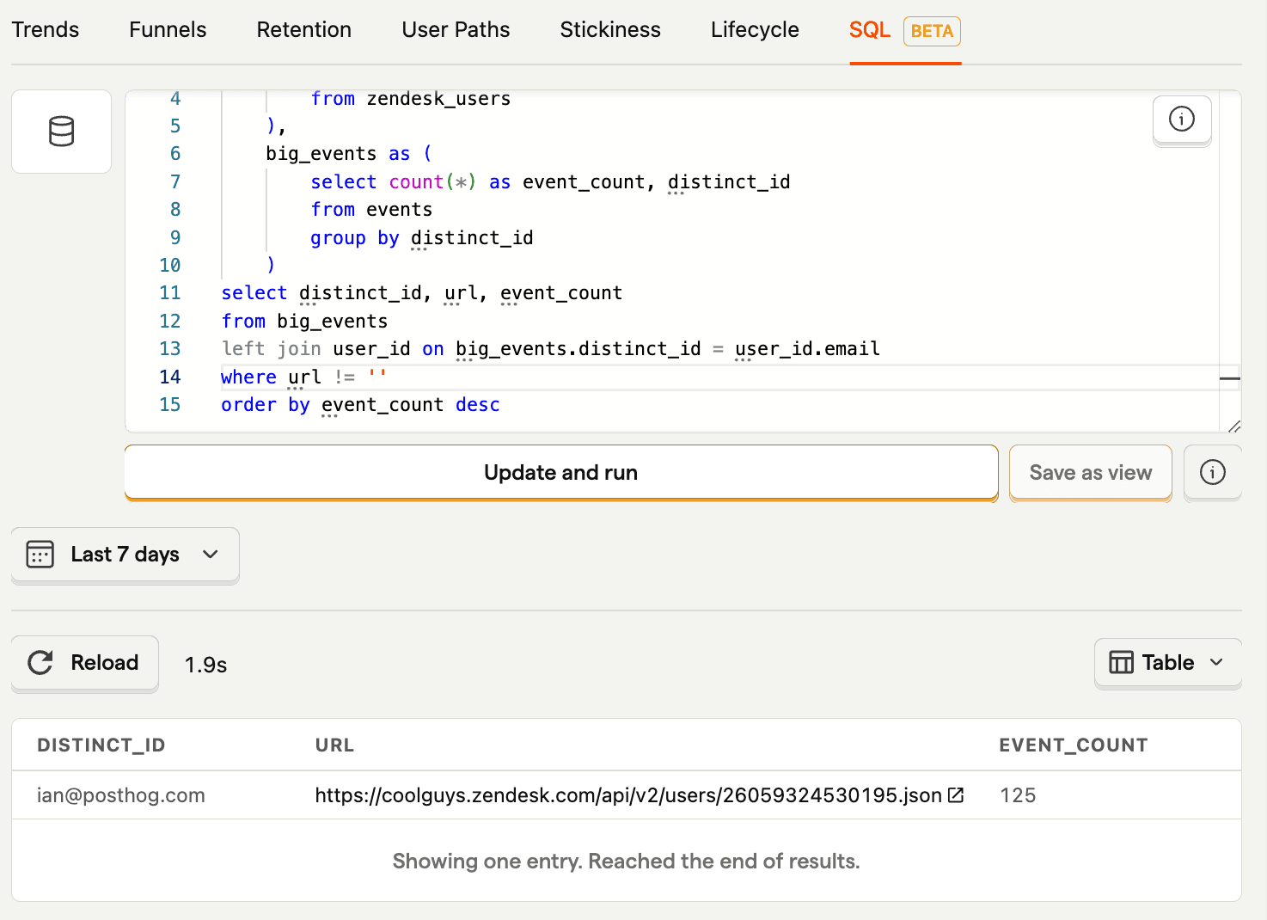Click 'Showing one entry' results footer text
Image resolution: width=1267 pixels, height=920 pixels.
627,862
